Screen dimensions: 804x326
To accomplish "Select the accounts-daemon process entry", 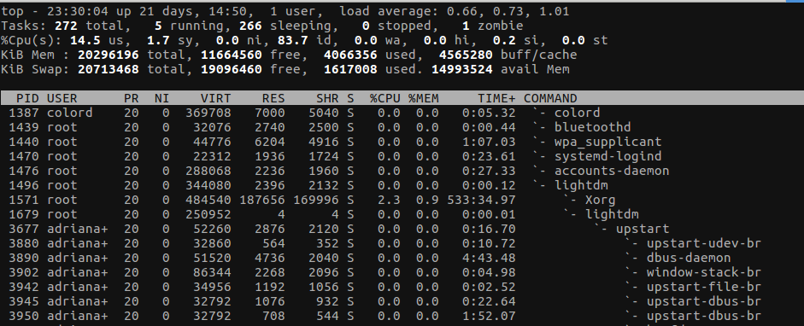I will (x=611, y=171).
